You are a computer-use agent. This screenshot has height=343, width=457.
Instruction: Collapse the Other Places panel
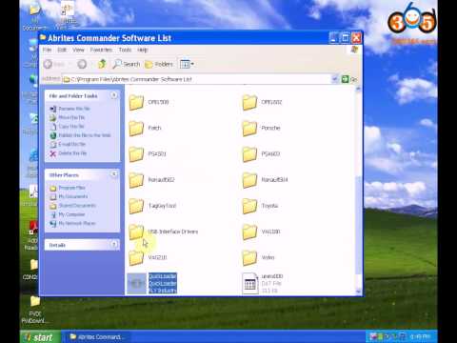[x=113, y=174]
